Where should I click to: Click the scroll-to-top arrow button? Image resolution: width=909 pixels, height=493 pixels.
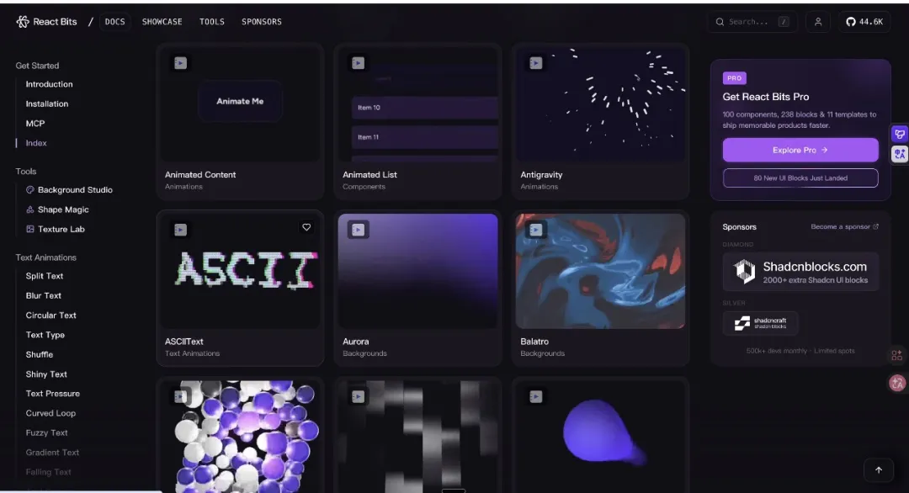(x=878, y=469)
